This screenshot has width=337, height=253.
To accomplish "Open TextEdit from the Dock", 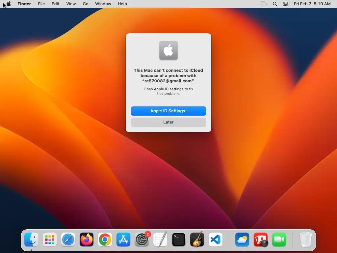I will (160, 240).
